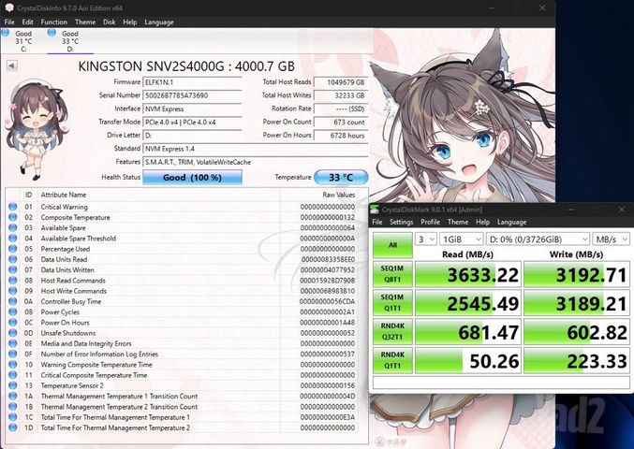Screen dimensions: 634x449
Task: Open File menu in CrystalDiskMark
Action: point(376,222)
